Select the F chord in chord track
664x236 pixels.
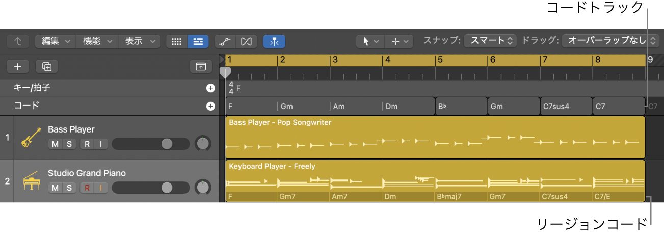click(251, 107)
